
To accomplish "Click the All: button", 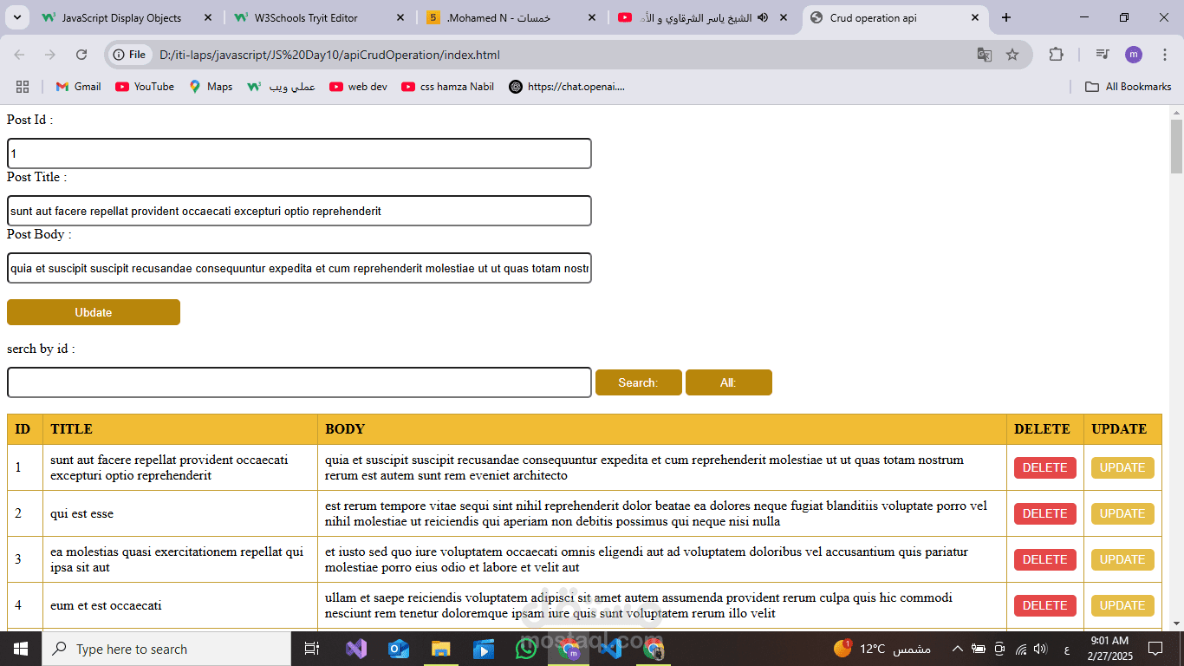I will [x=729, y=382].
